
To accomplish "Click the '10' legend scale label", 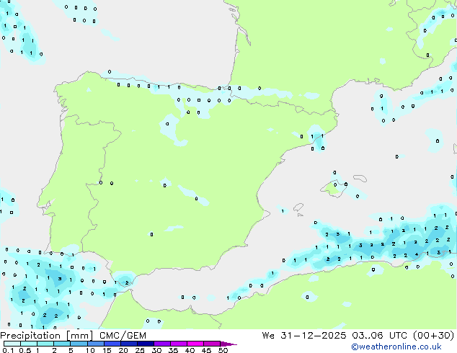I will (x=90, y=350).
